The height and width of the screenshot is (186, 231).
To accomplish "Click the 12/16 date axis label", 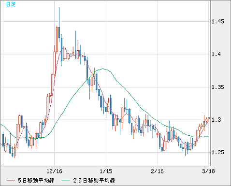I will point(54,171).
